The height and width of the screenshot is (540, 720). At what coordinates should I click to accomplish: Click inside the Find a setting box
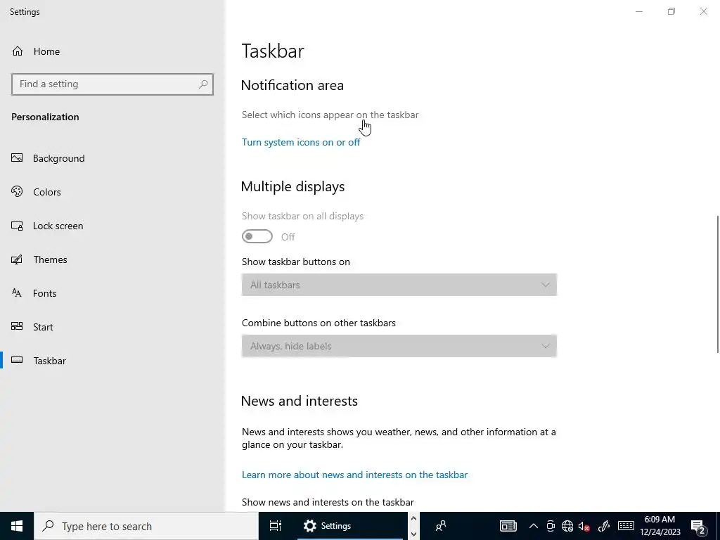coord(112,84)
